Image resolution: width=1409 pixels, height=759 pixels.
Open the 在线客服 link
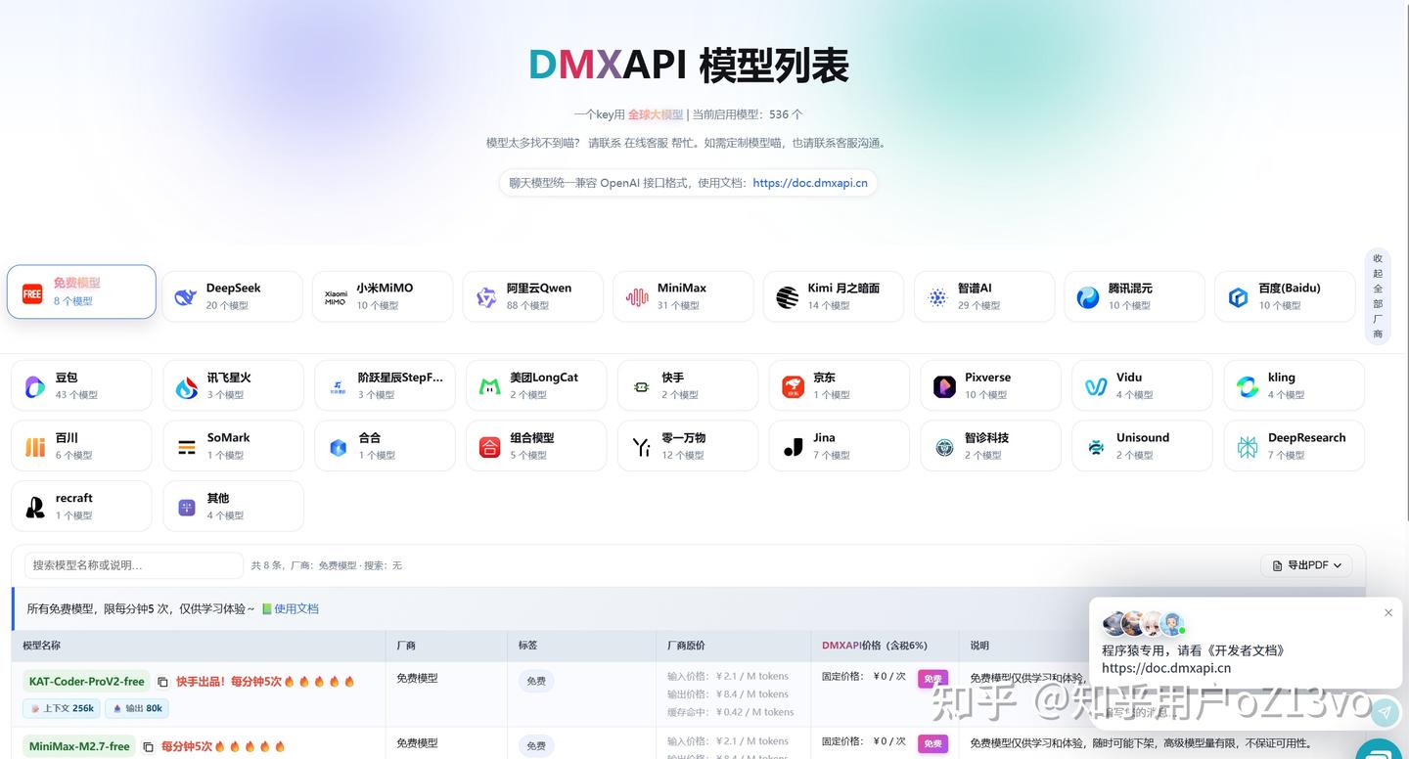point(646,143)
